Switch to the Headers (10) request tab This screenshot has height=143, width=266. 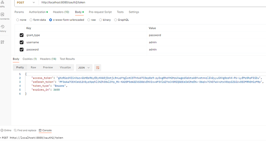(x=61, y=12)
